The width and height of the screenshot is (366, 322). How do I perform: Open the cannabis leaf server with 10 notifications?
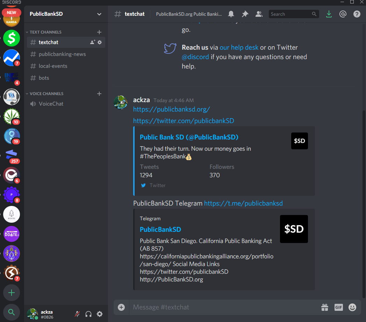pyautogui.click(x=12, y=116)
